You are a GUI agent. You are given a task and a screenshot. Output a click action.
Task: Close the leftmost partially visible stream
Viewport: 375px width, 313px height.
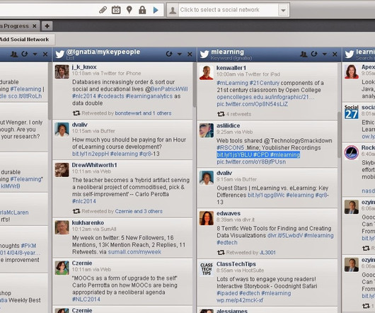[x=45, y=55]
